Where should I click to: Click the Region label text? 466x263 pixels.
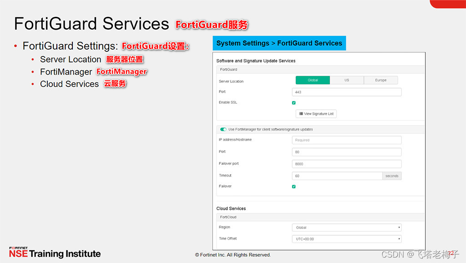click(224, 227)
